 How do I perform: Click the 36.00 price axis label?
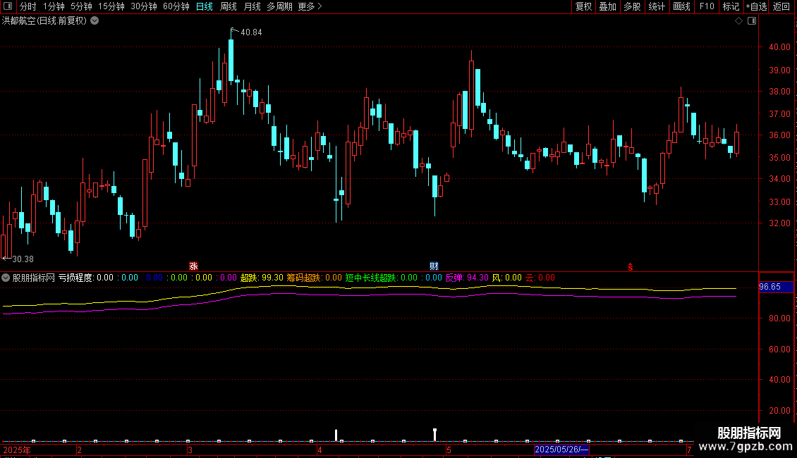tap(779, 135)
